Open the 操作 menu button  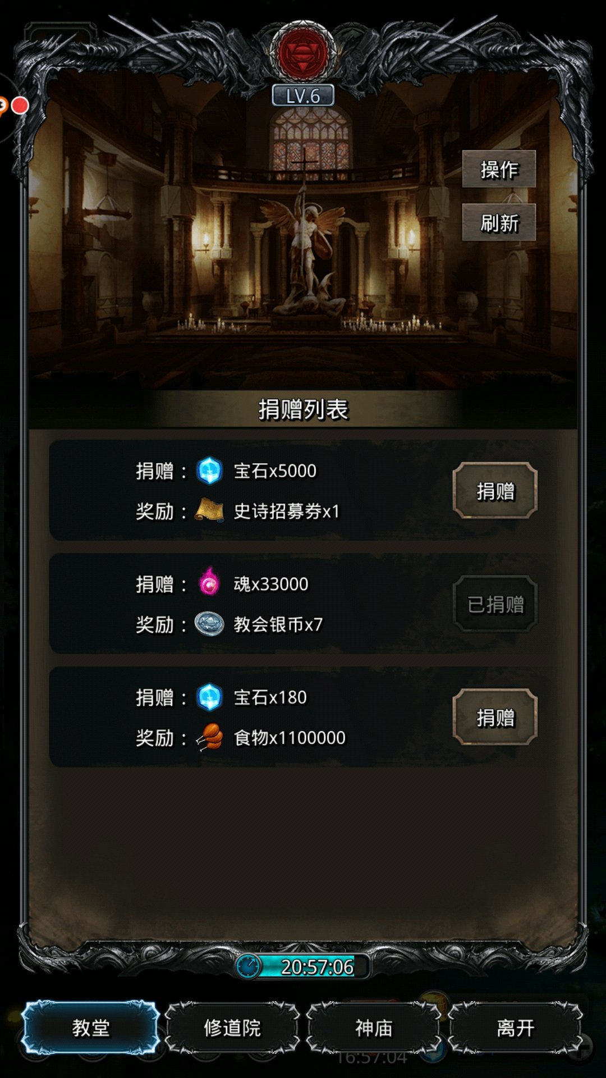point(499,169)
